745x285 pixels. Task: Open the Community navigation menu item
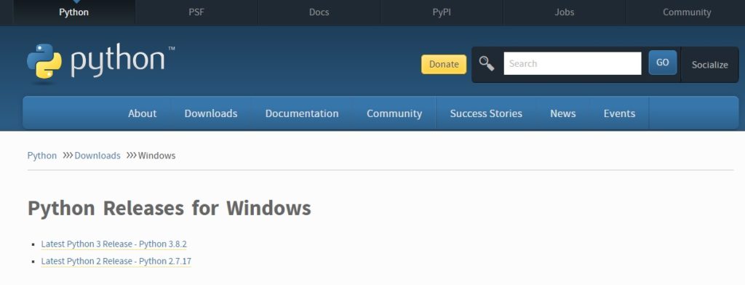tap(394, 113)
